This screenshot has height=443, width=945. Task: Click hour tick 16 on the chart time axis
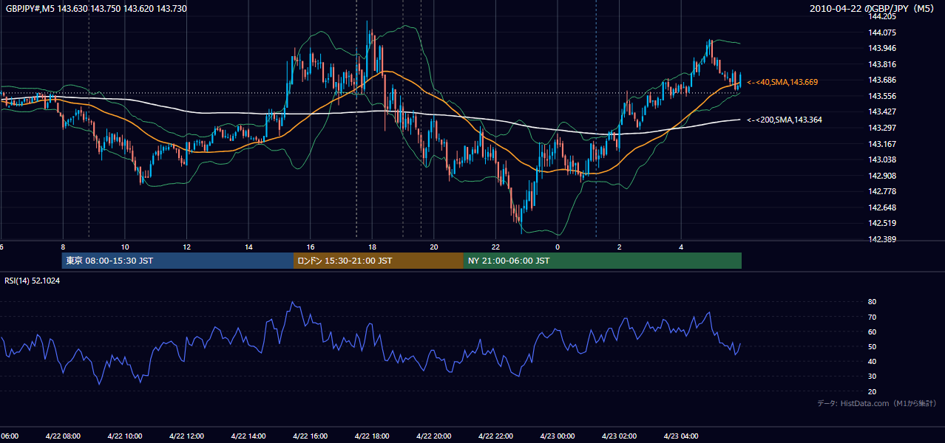[x=311, y=247]
